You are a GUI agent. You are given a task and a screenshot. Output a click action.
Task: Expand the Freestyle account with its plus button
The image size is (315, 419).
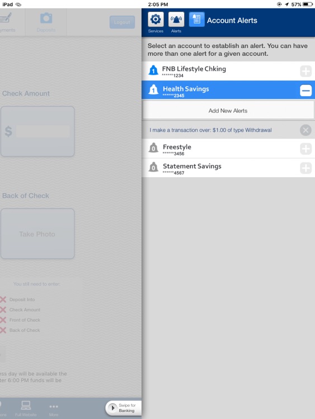305,149
